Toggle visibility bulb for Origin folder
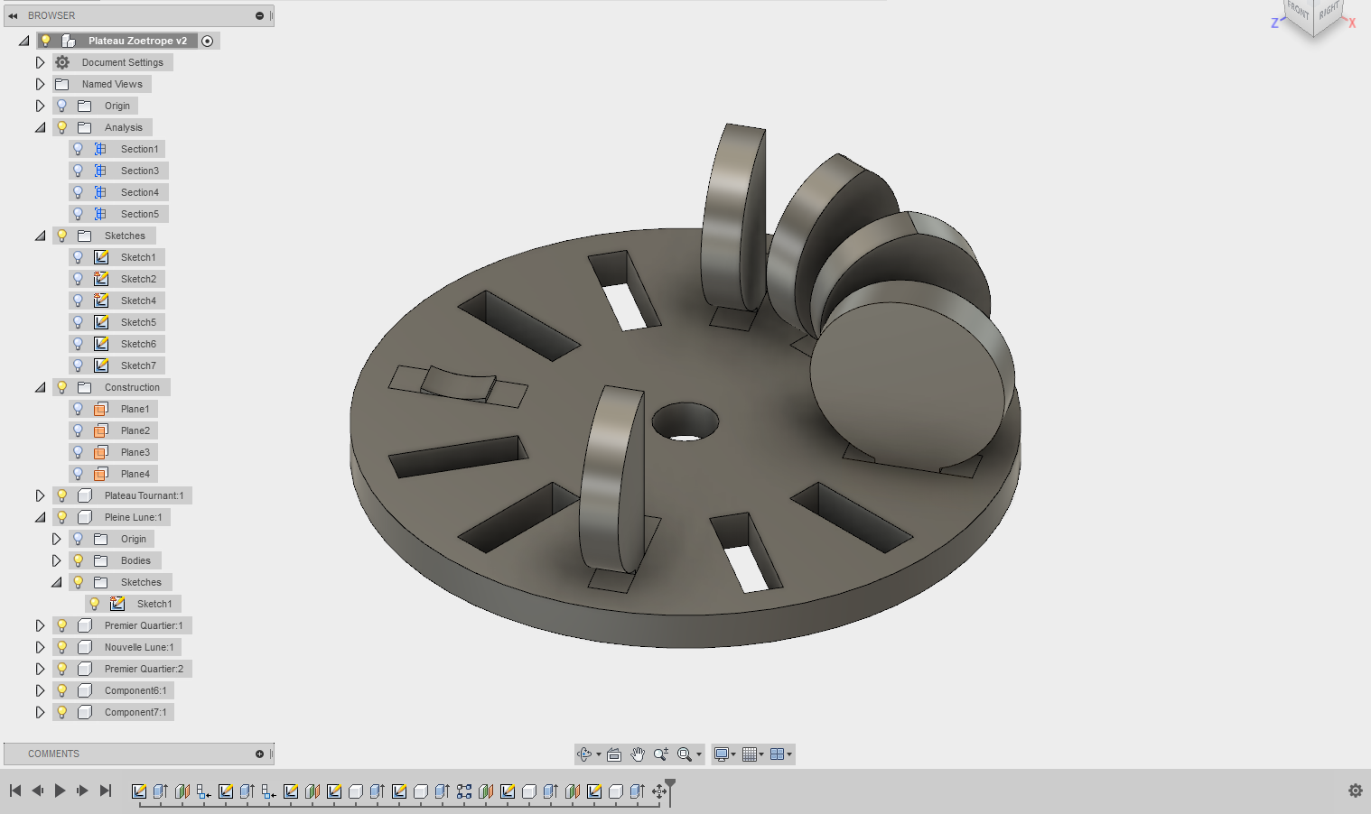The height and width of the screenshot is (814, 1371). 62,106
